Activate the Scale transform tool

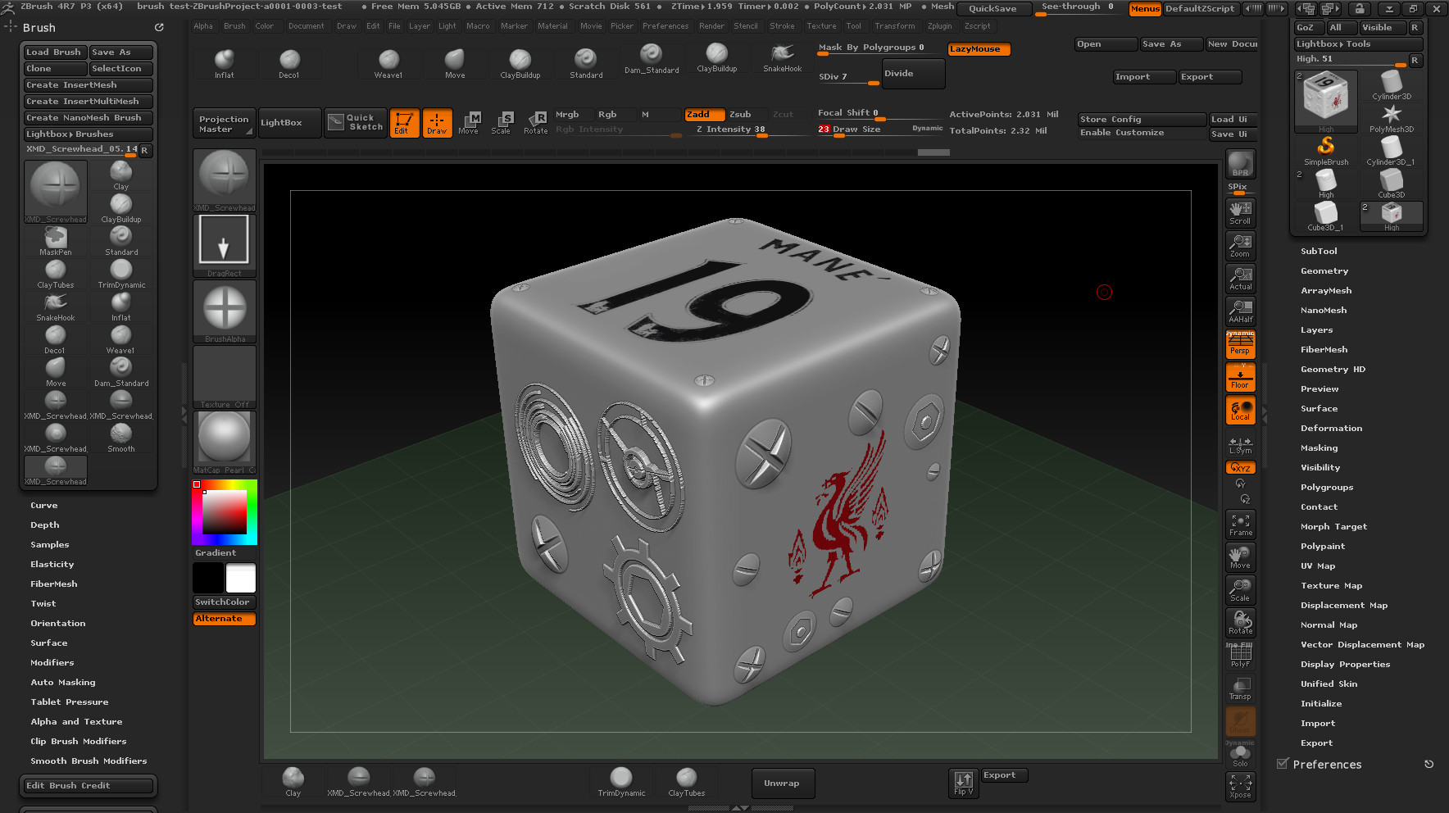coord(501,123)
